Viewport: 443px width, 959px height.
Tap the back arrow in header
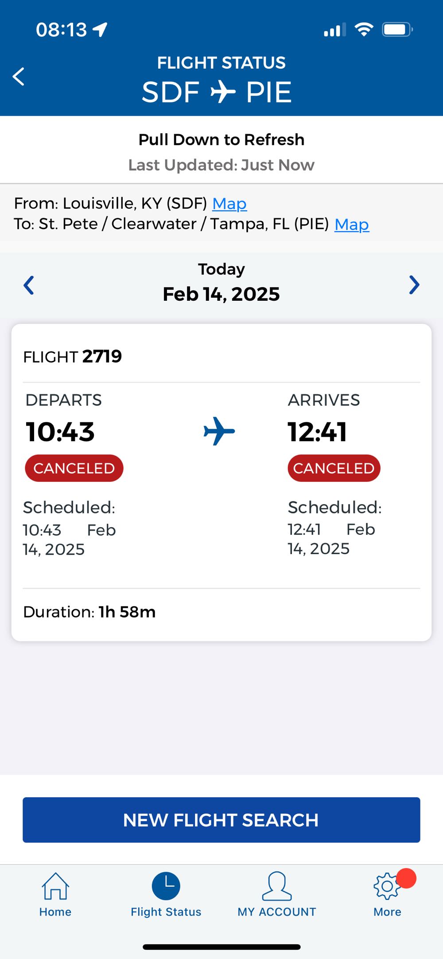[19, 77]
